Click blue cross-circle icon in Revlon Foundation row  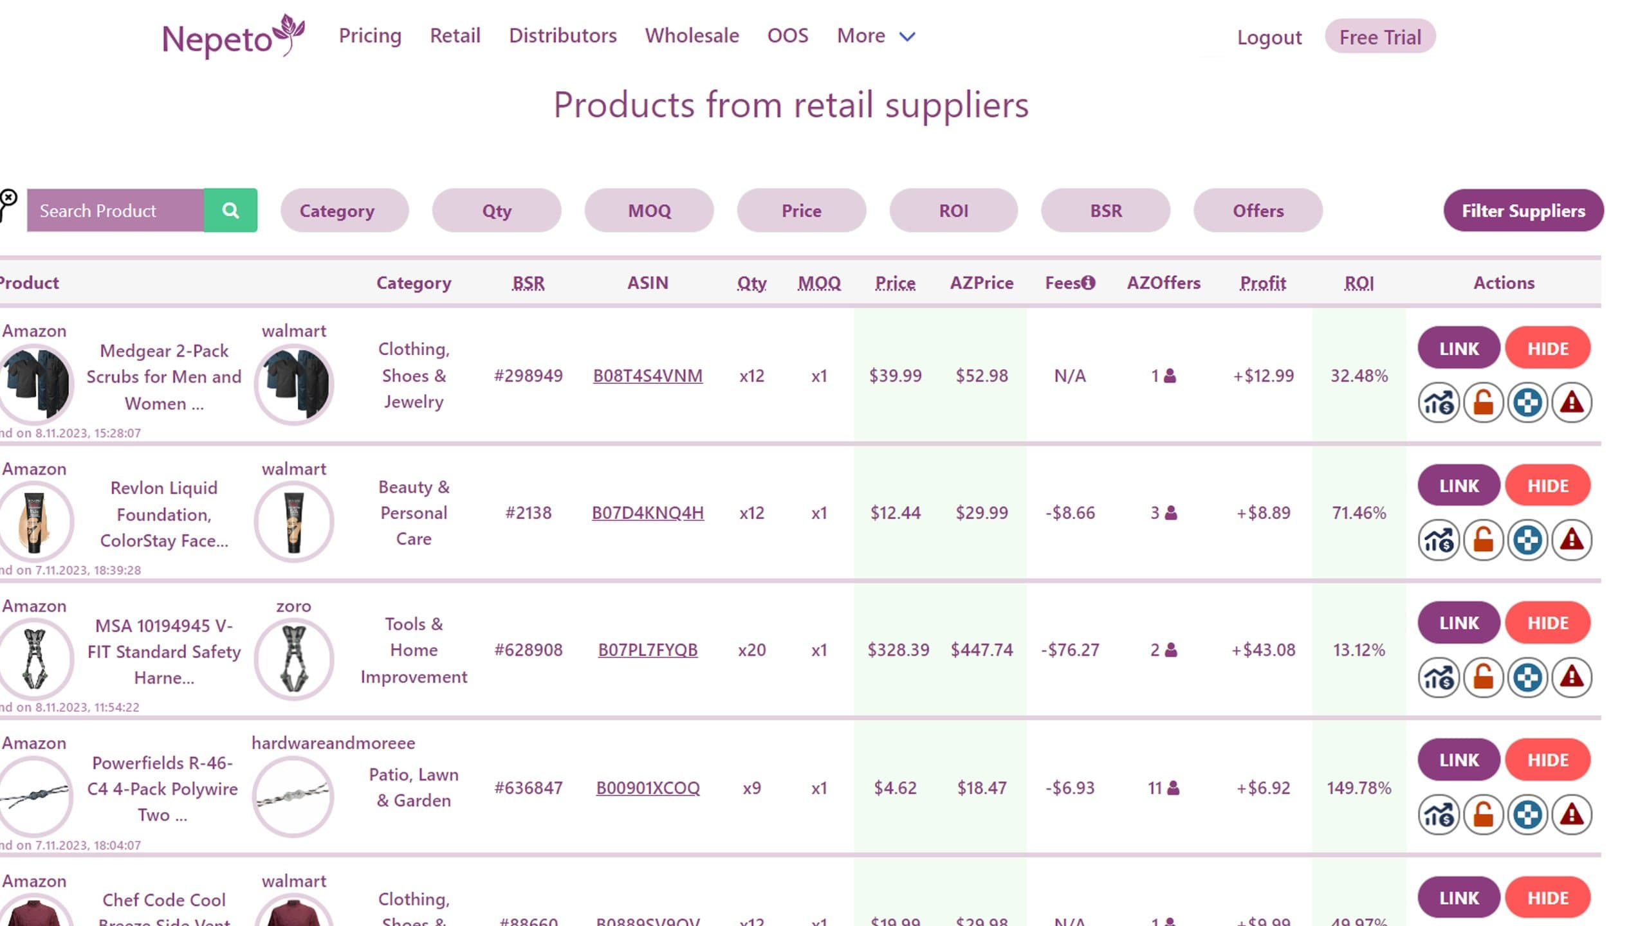1527,540
